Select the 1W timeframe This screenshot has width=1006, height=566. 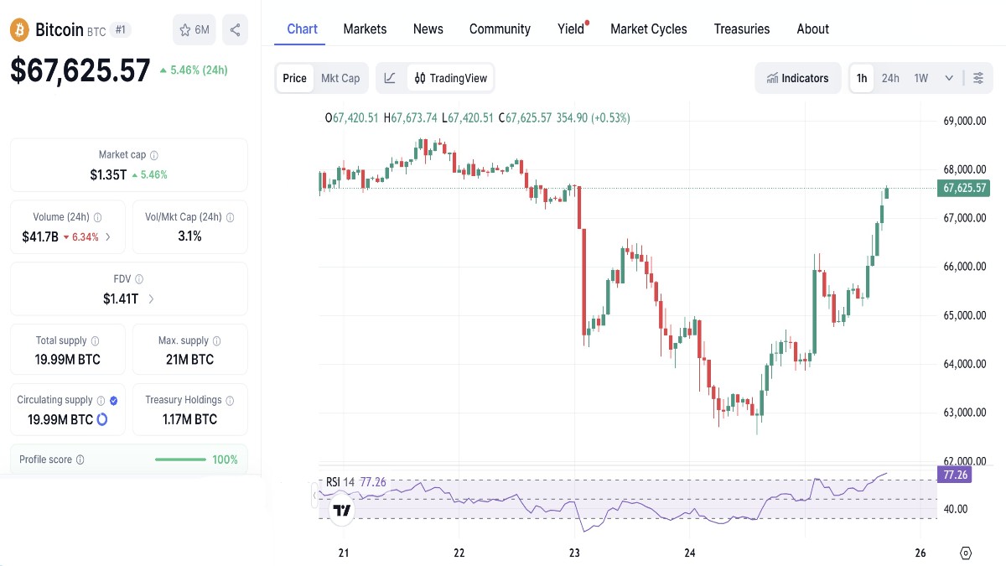[921, 78]
